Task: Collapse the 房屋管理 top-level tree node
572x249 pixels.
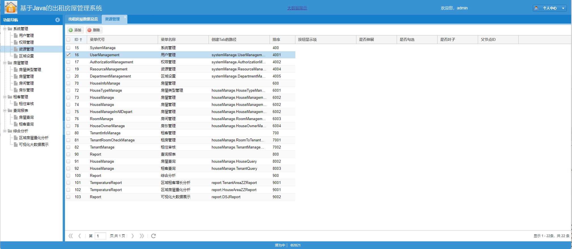Action: [x=5, y=63]
